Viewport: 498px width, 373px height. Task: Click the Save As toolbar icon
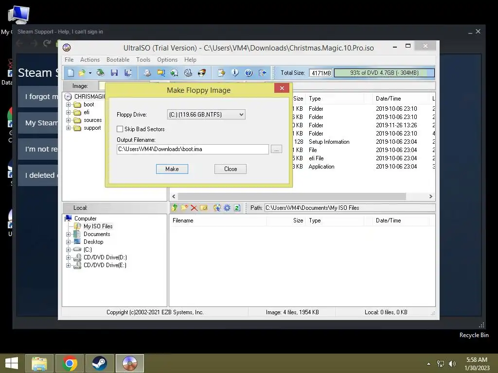(x=128, y=73)
